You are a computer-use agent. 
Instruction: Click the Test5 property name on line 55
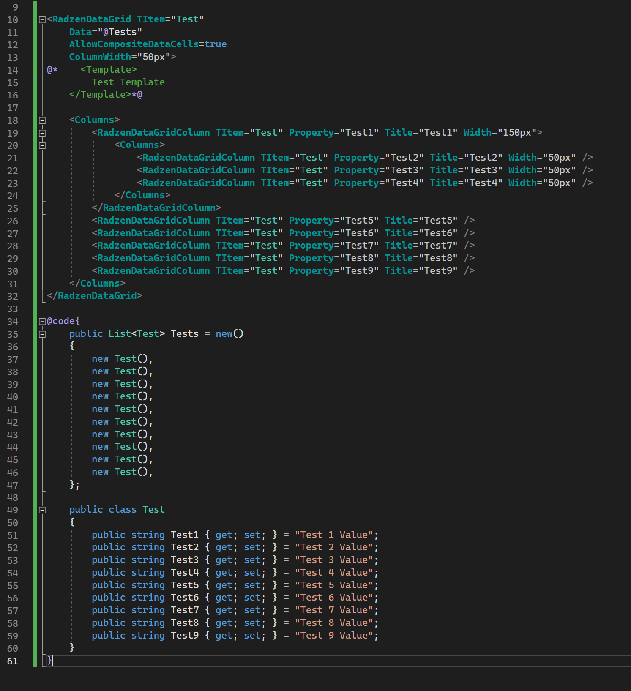pos(185,585)
